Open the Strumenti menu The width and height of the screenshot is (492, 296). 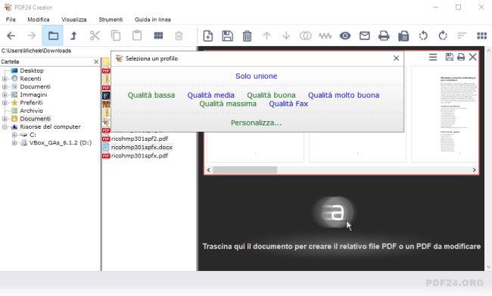point(111,20)
